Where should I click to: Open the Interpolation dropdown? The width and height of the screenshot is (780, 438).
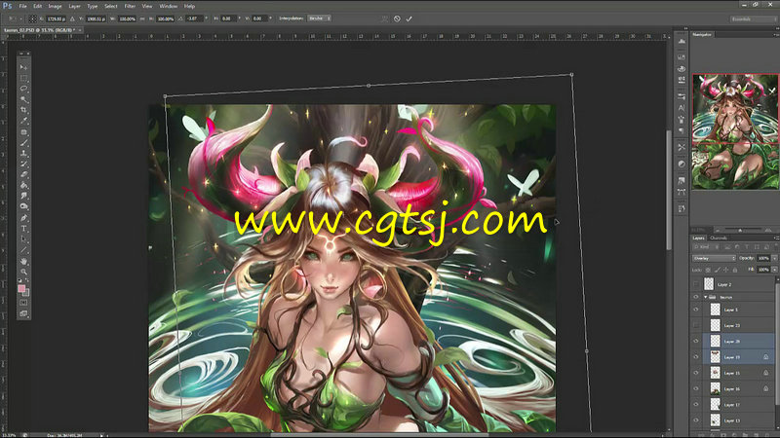click(x=319, y=18)
